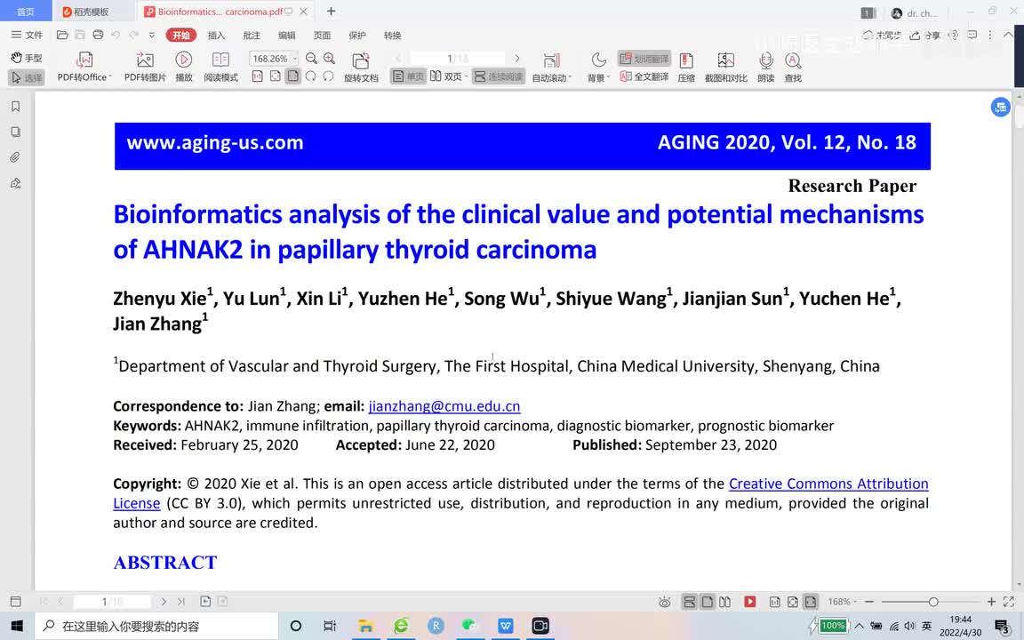This screenshot has width=1024, height=640.
Task: Activate the 选择 selection tool
Action: pos(27,77)
